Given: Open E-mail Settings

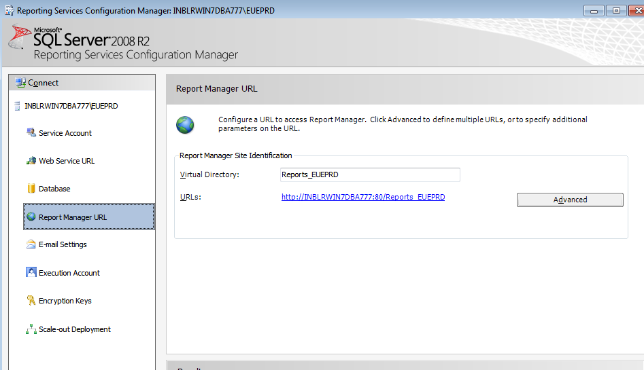Looking at the screenshot, I should point(63,244).
